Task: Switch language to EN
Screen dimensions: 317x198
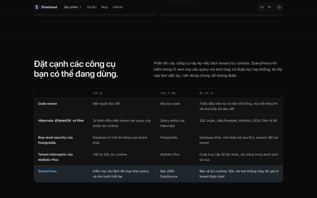Action: 262,7
